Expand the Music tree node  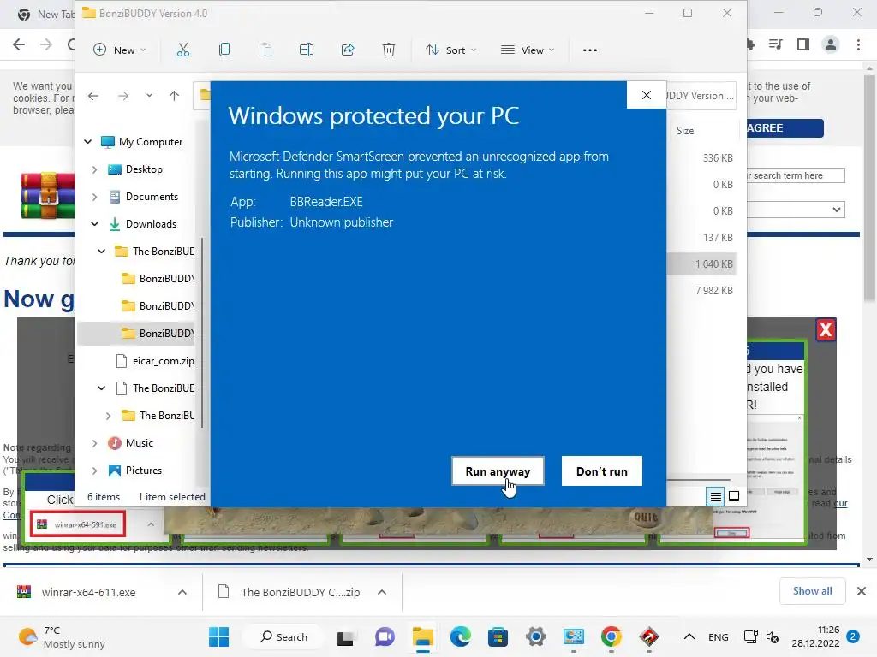(x=94, y=443)
